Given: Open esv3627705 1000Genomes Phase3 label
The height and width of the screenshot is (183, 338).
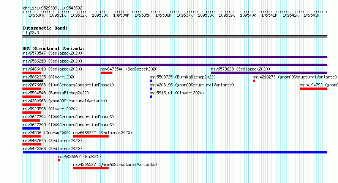Looking at the screenshot, I should tap(68, 125).
